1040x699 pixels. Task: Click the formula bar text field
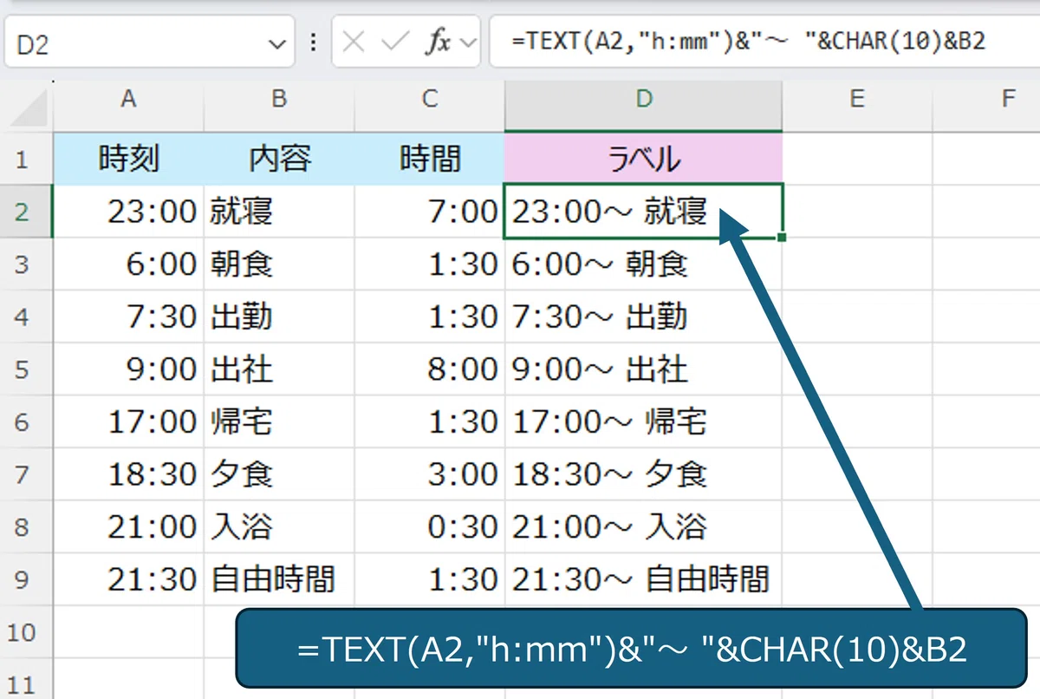coord(764,42)
